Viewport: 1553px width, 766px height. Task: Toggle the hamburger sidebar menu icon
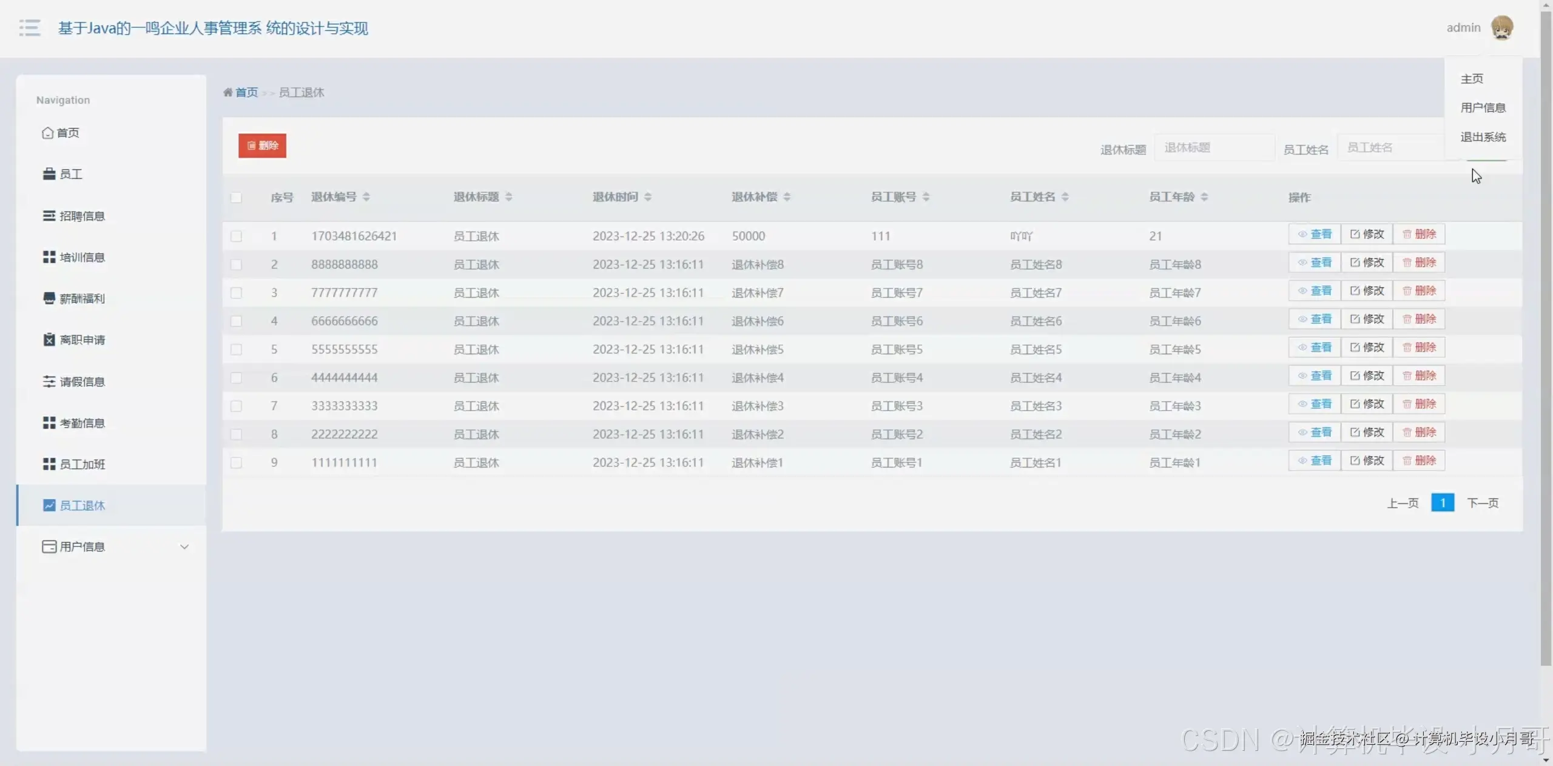[x=29, y=28]
